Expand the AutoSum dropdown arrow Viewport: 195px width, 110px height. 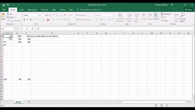click(x=172, y=14)
